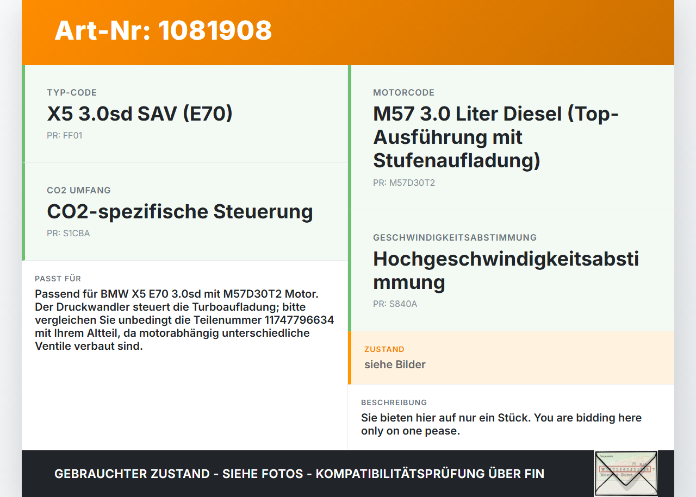
Task: Select the orange "ZUSTAND" label
Action: [384, 349]
